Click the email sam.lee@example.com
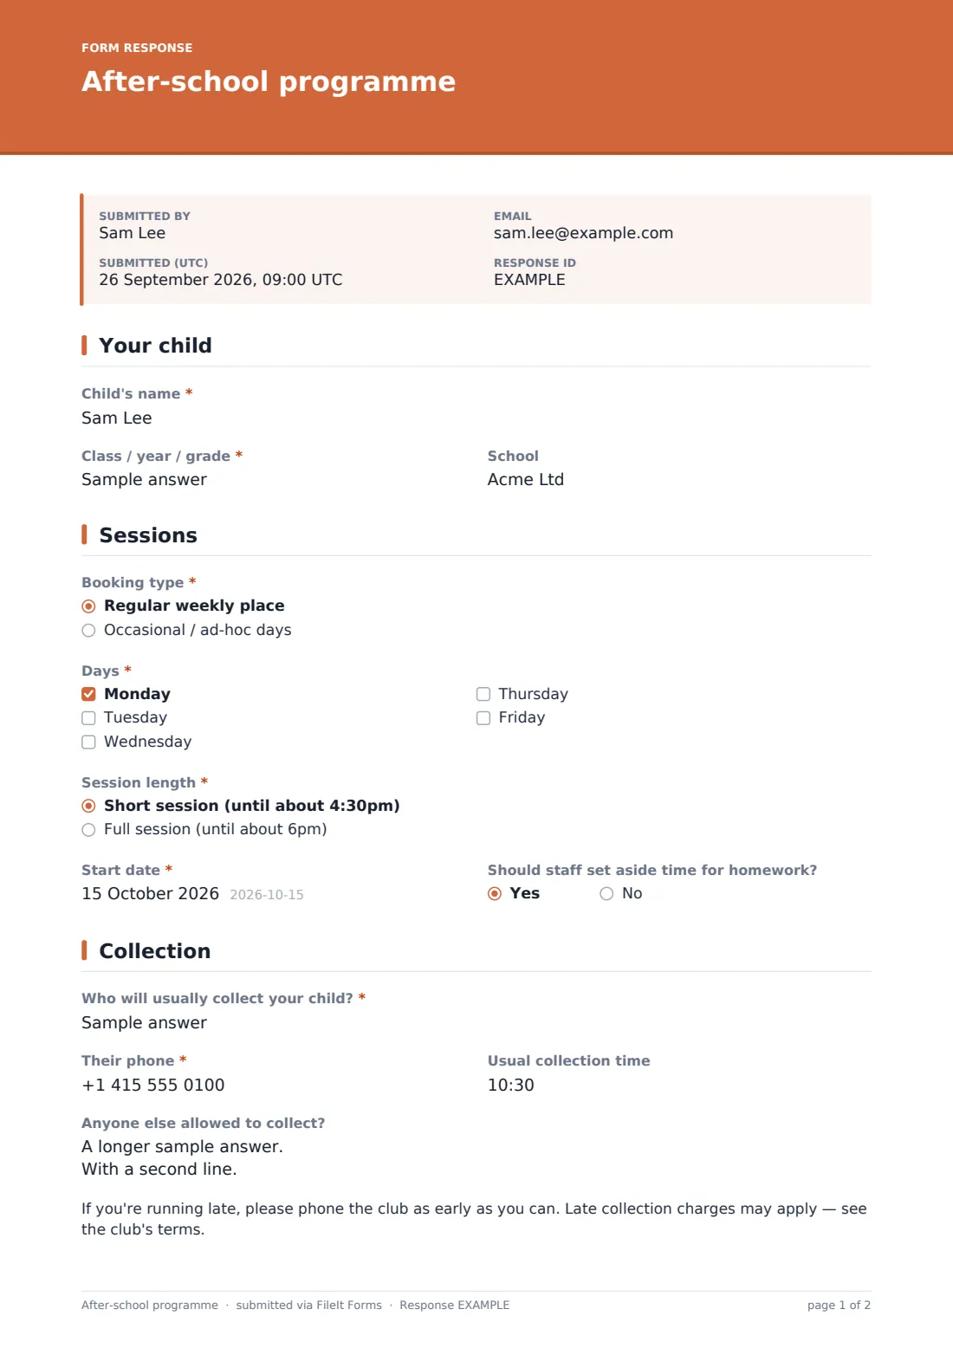 coord(583,233)
